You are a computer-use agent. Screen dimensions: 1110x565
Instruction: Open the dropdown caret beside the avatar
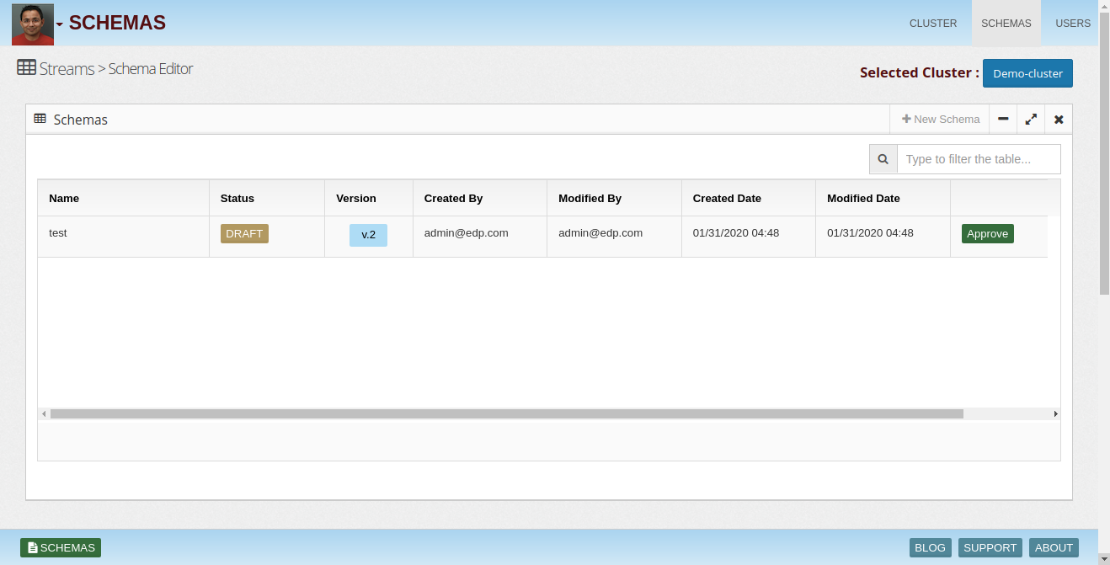[60, 24]
